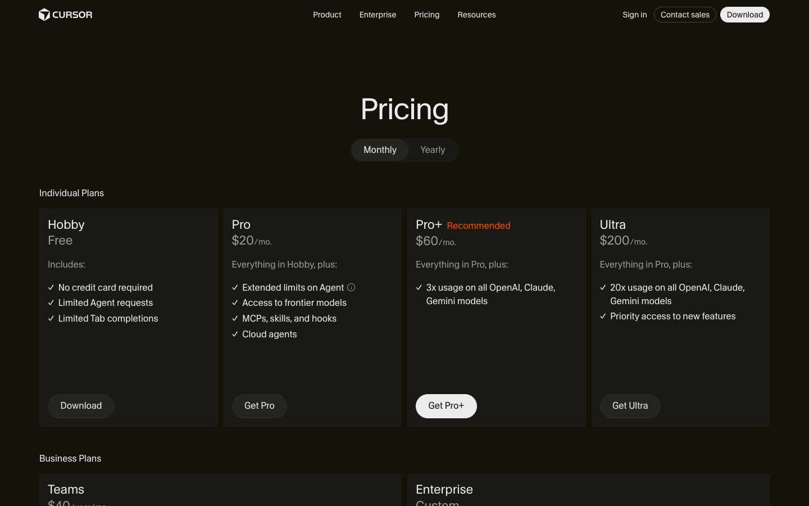Click the checkmark beside Access to frontier models
The height and width of the screenshot is (506, 809).
(235, 303)
